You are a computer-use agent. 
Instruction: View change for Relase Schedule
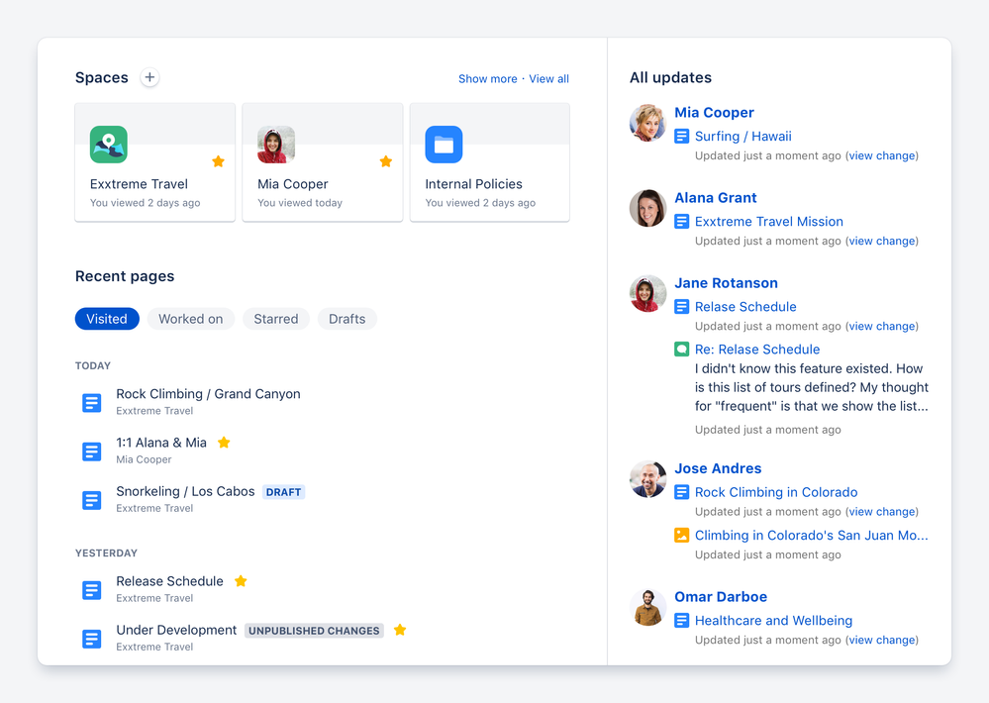[882, 327]
